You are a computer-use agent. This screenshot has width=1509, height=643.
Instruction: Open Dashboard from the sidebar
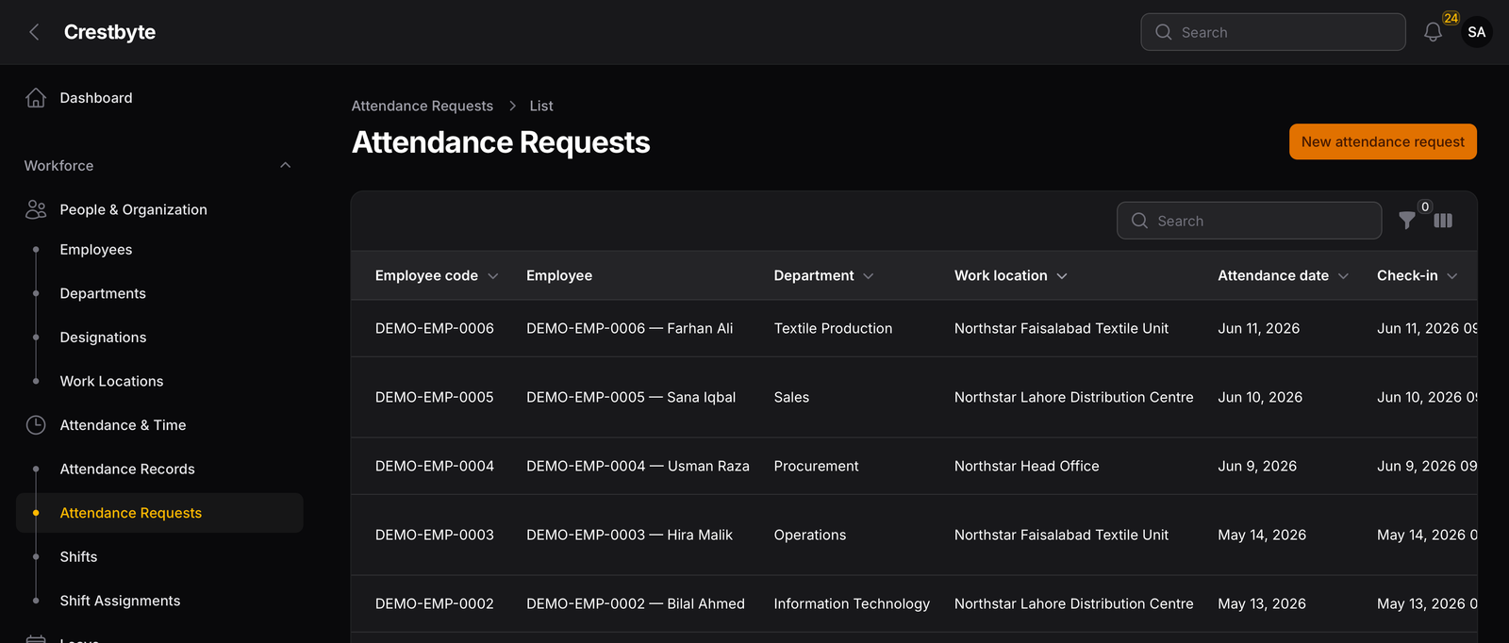[x=96, y=98]
